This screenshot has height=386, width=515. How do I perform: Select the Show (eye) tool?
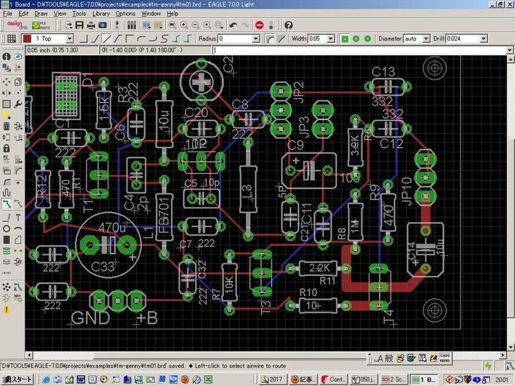[x=17, y=56]
